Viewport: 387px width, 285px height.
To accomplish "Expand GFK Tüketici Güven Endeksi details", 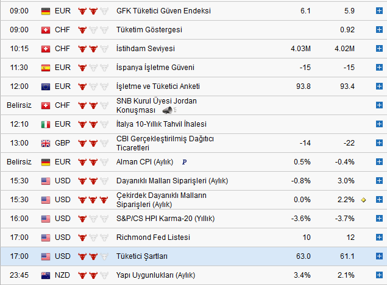I will point(378,11).
